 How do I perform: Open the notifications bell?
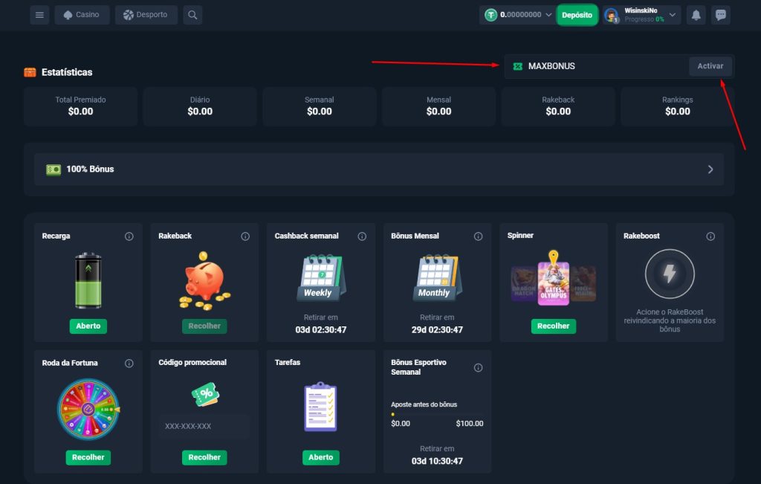click(x=696, y=15)
